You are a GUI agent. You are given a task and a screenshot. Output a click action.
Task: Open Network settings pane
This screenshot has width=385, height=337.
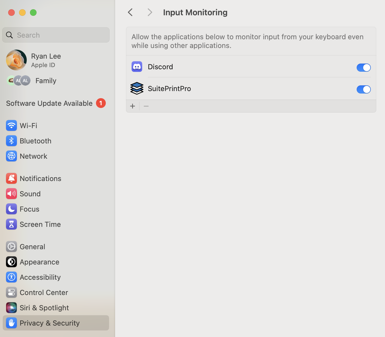point(56,156)
